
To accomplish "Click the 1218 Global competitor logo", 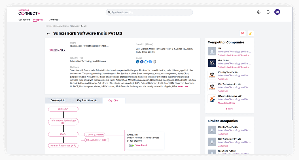I will (x=212, y=63).
